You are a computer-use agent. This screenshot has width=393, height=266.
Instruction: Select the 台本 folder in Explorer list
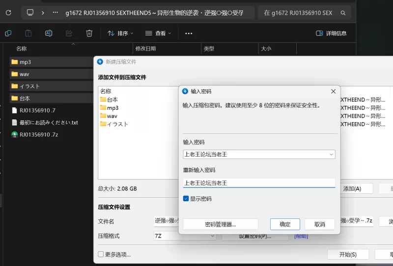(x=52, y=98)
